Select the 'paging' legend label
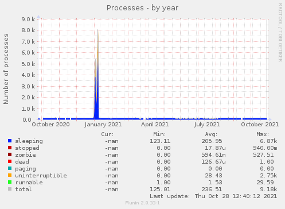 coord(25,169)
